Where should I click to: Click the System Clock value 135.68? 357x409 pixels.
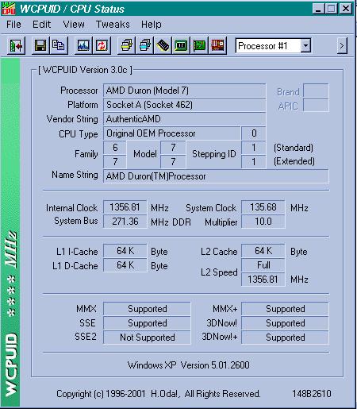point(263,207)
